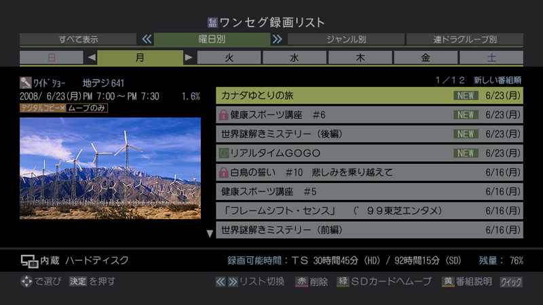This screenshot has width=543, height=305.
Task: Click the One-Seg icon beside ワンセグ録画リスト title
Action: (212, 23)
